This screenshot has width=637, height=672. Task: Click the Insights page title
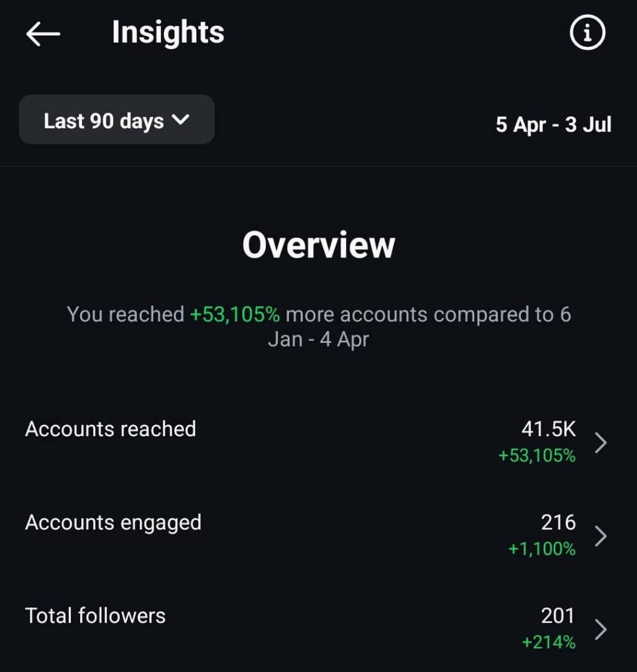(x=168, y=32)
